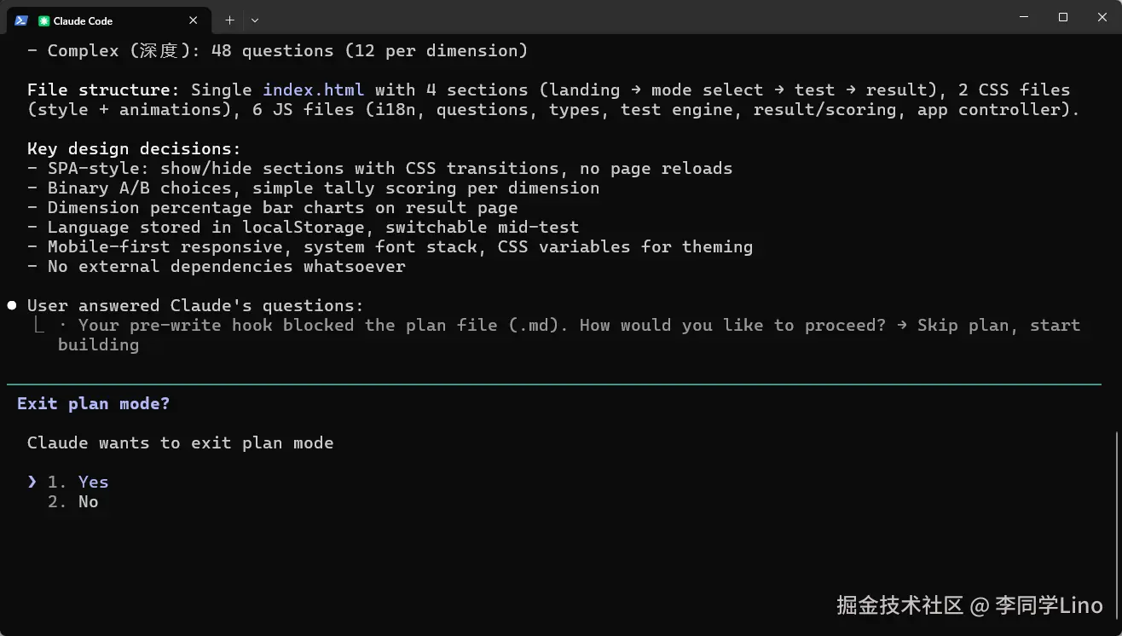Viewport: 1122px width, 636px height.
Task: Choose option 2. No to stay in plan mode
Action: (88, 501)
